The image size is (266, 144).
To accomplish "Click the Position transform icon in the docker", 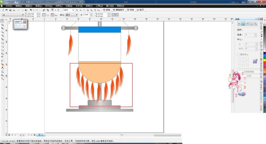I will (239, 24).
